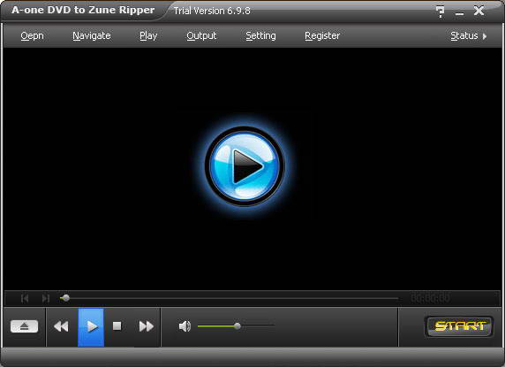Click the eject disc button
This screenshot has width=505, height=367.
coord(24,326)
